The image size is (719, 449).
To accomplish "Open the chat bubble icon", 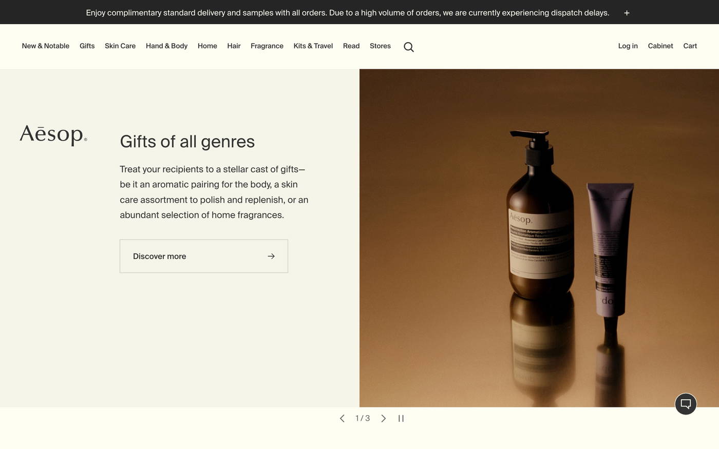I will point(685,403).
